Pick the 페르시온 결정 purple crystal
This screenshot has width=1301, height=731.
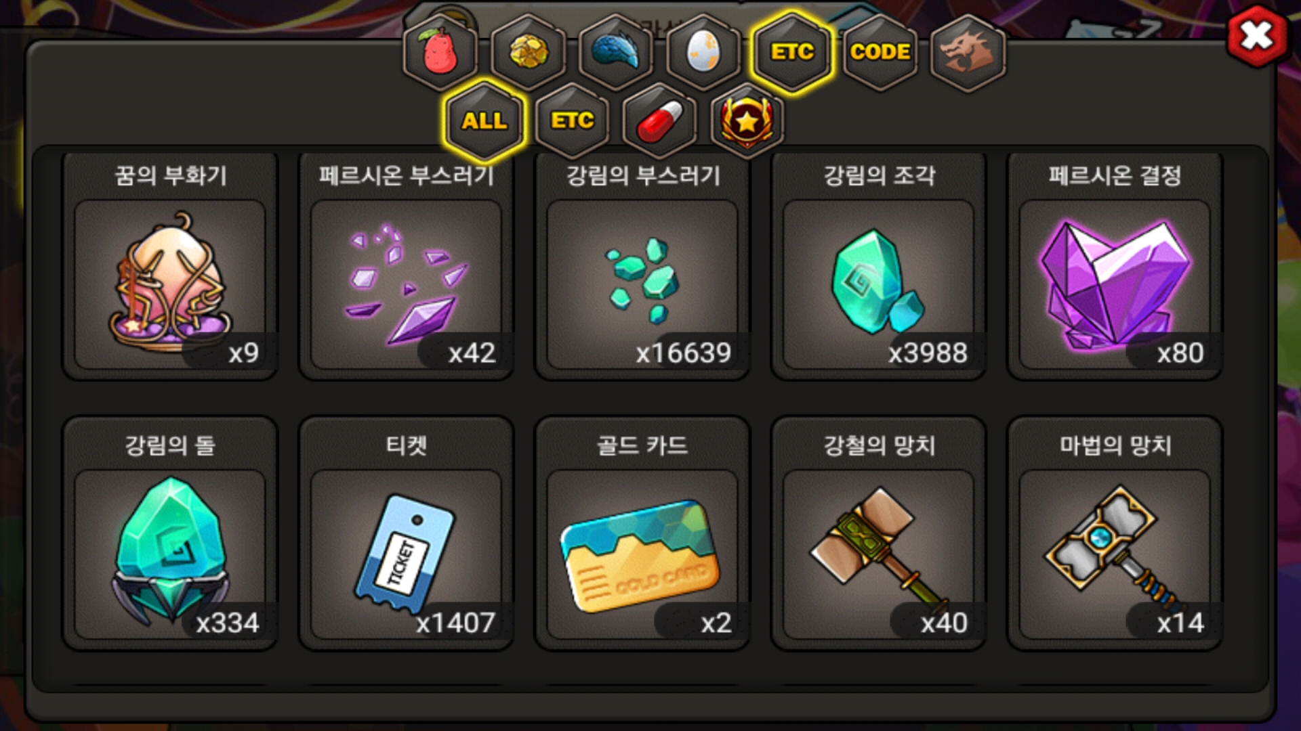pos(1115,266)
